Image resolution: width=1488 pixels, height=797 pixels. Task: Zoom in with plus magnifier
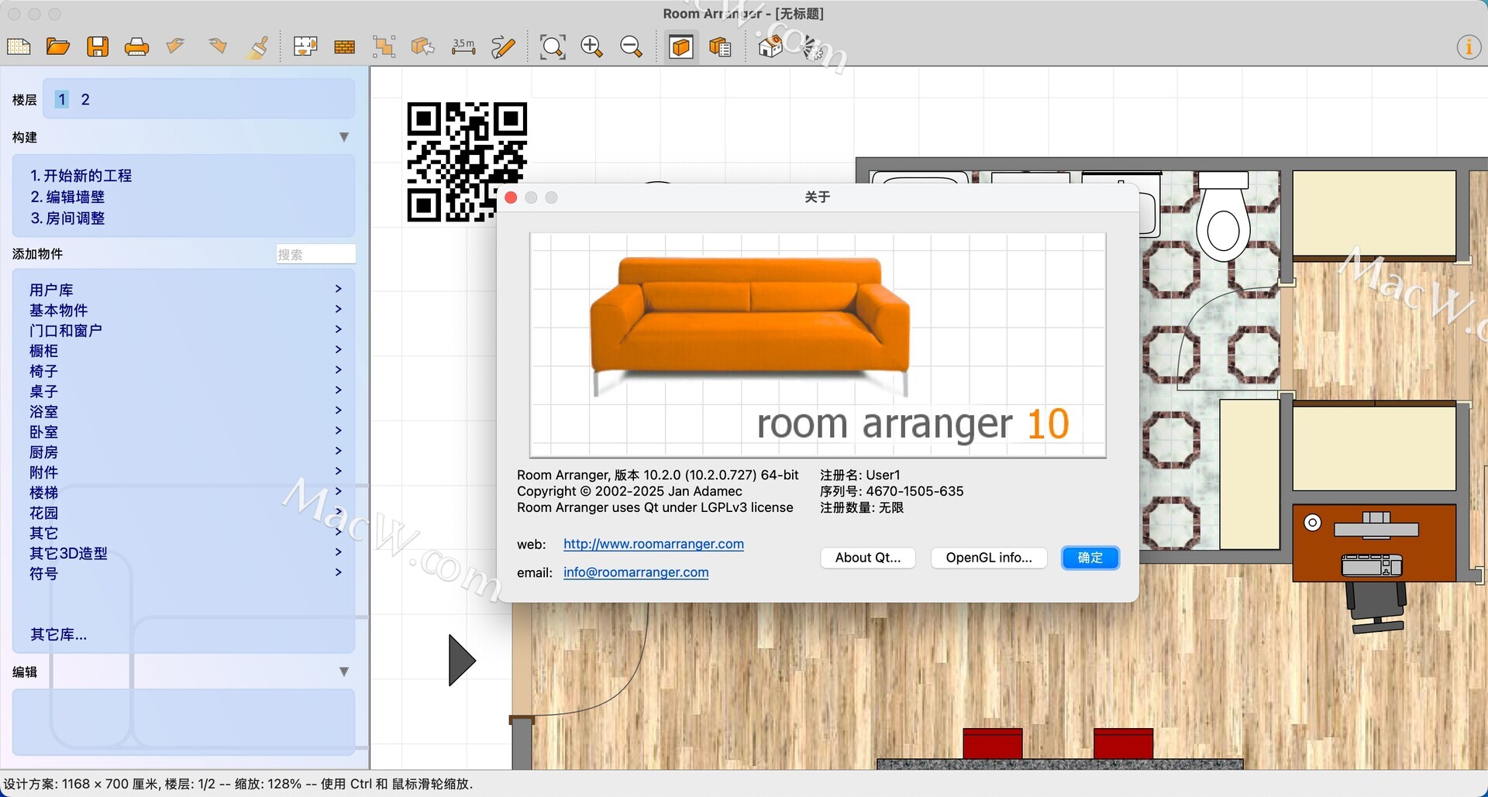click(591, 46)
